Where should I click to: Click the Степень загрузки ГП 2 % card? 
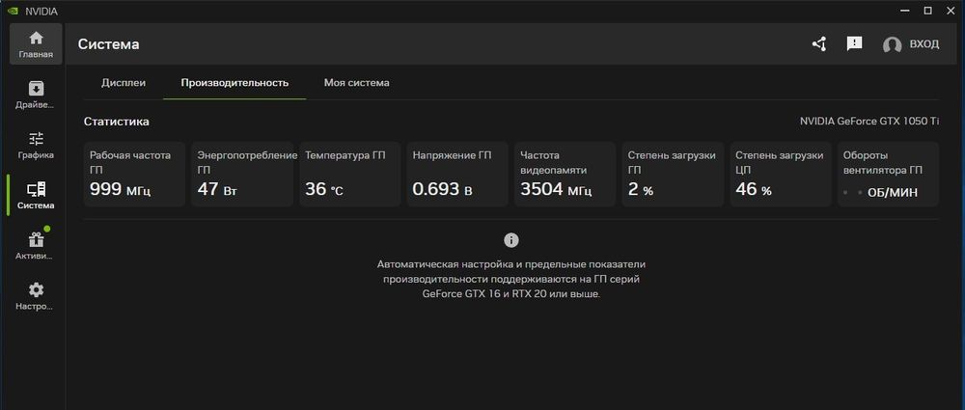click(673, 175)
